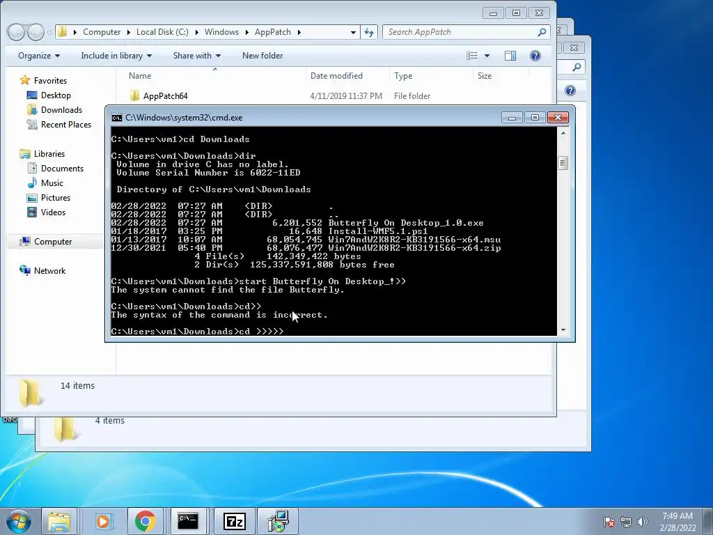
Task: Expand the arrow after AppPatch breadcrumb
Action: click(x=299, y=32)
